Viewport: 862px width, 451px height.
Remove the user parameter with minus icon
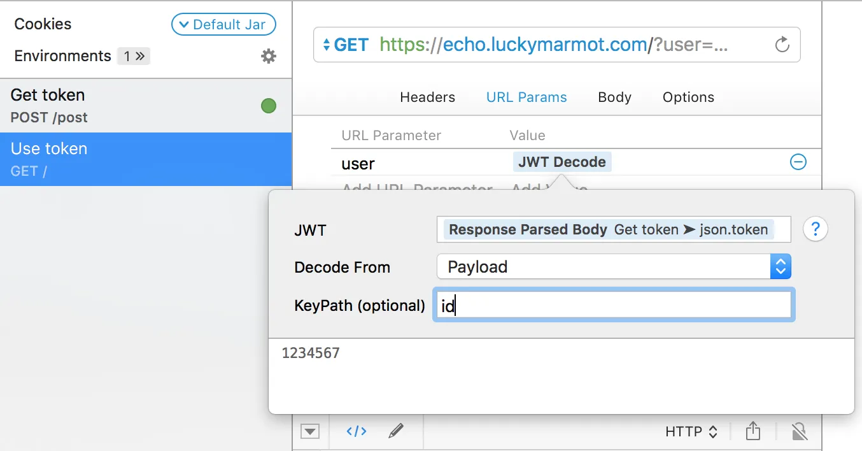[798, 162]
